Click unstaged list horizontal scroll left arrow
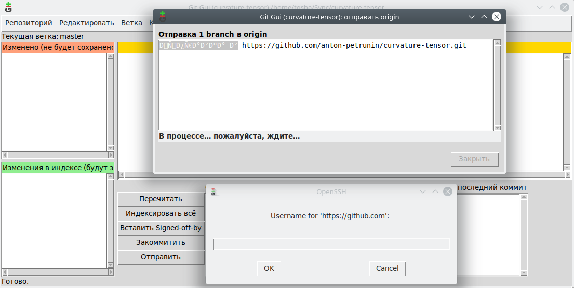The height and width of the screenshot is (288, 574). 5,155
